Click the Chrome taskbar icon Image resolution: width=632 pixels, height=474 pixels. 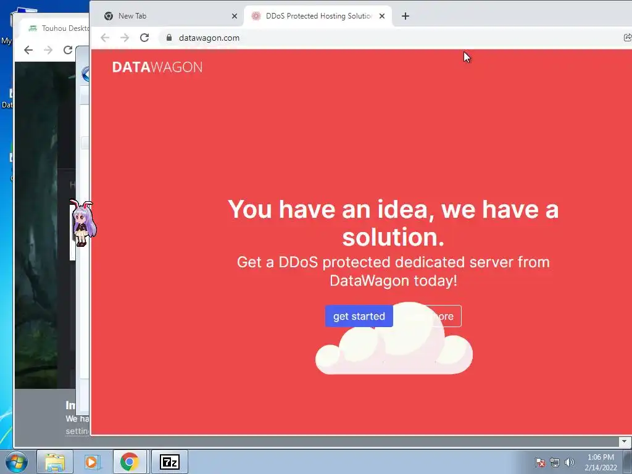[x=130, y=462]
